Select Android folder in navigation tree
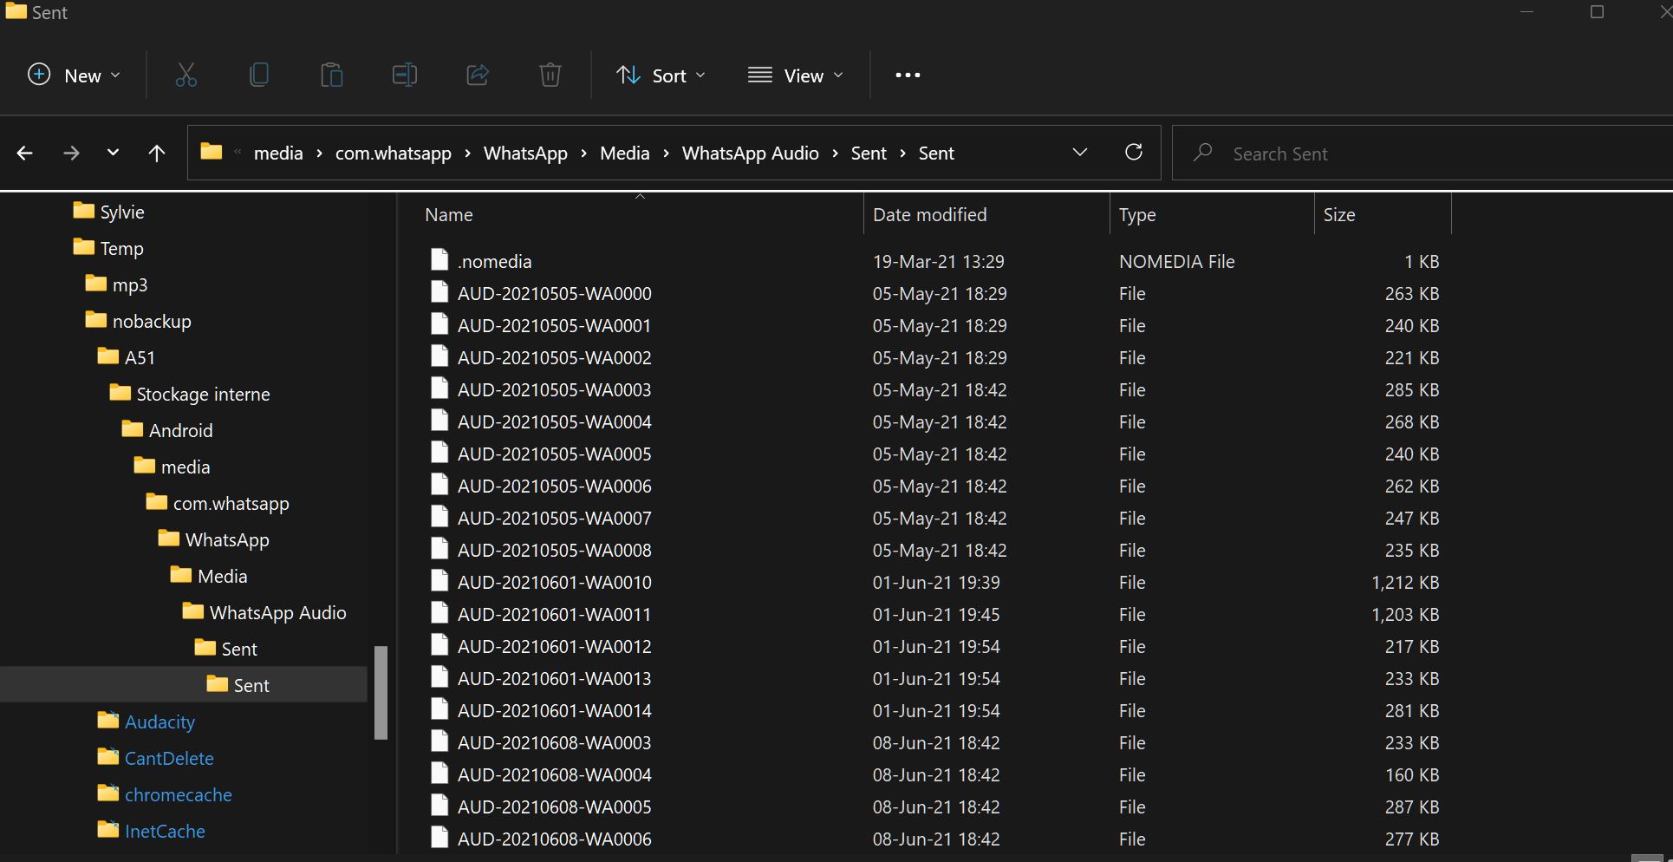Viewport: 1673px width, 862px height. tap(180, 431)
